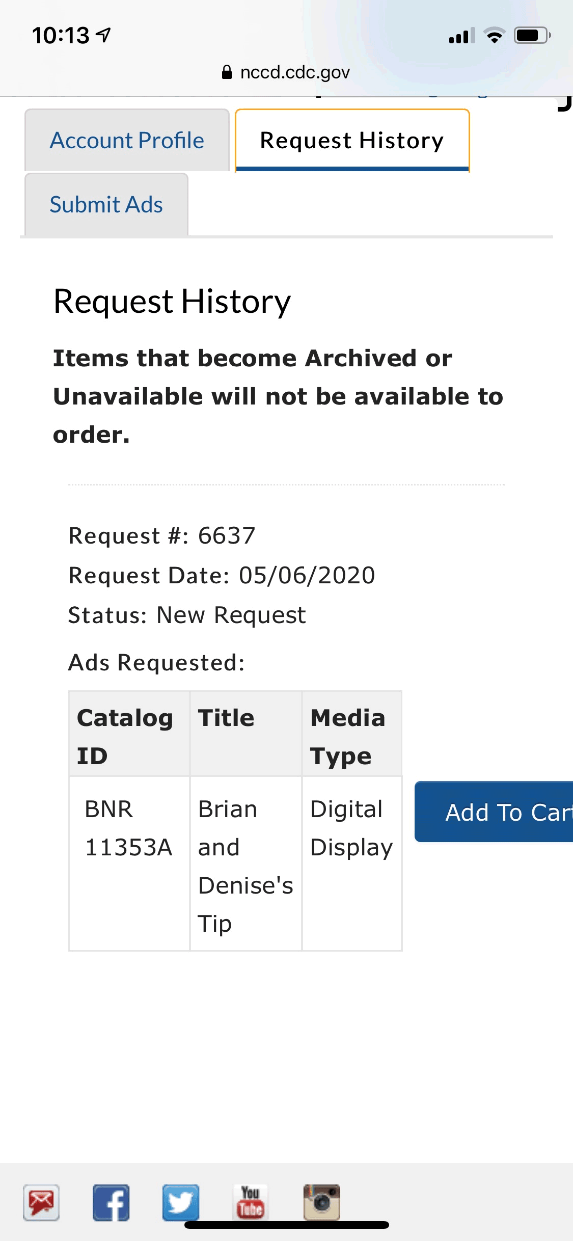Tap the padlock icon beside the URL
The height and width of the screenshot is (1241, 573).
point(227,72)
